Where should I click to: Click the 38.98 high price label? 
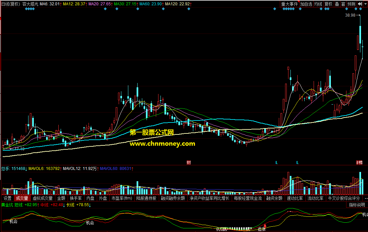point(350,15)
